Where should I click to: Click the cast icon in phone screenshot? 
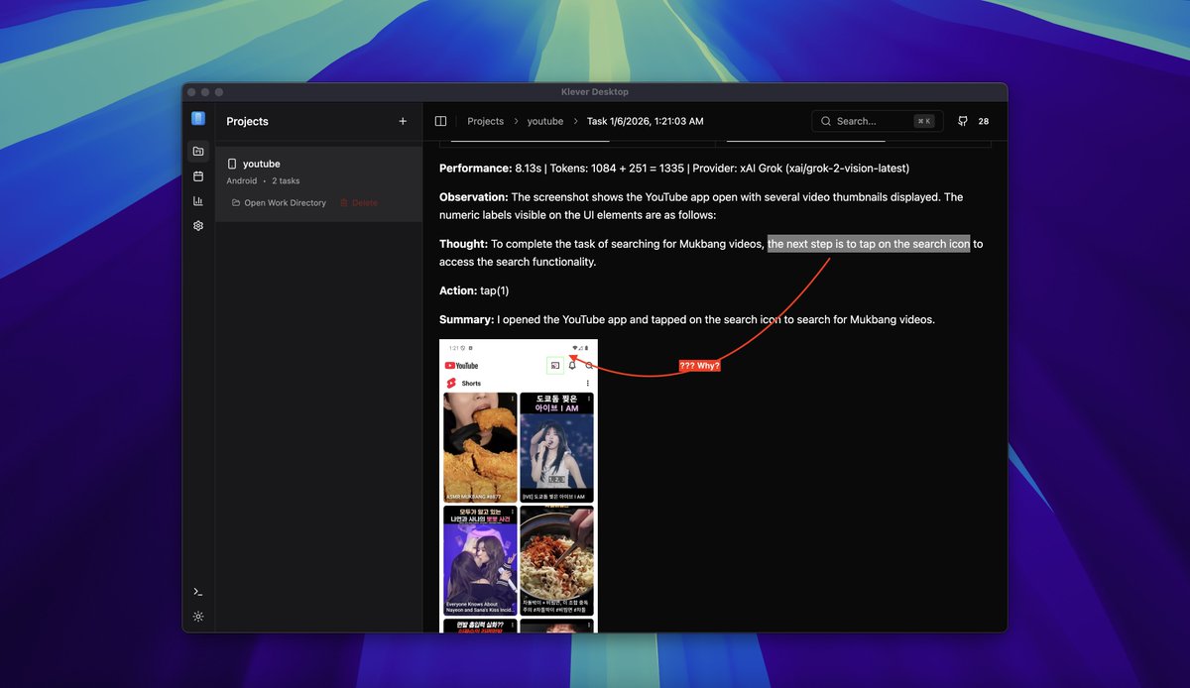pyautogui.click(x=555, y=366)
